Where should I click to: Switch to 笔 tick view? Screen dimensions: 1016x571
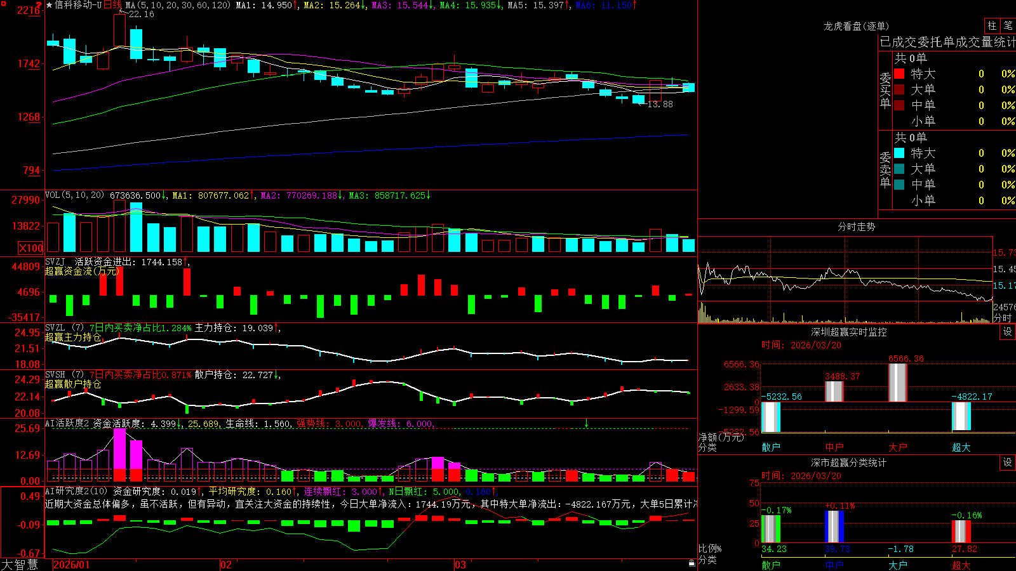click(x=1008, y=25)
